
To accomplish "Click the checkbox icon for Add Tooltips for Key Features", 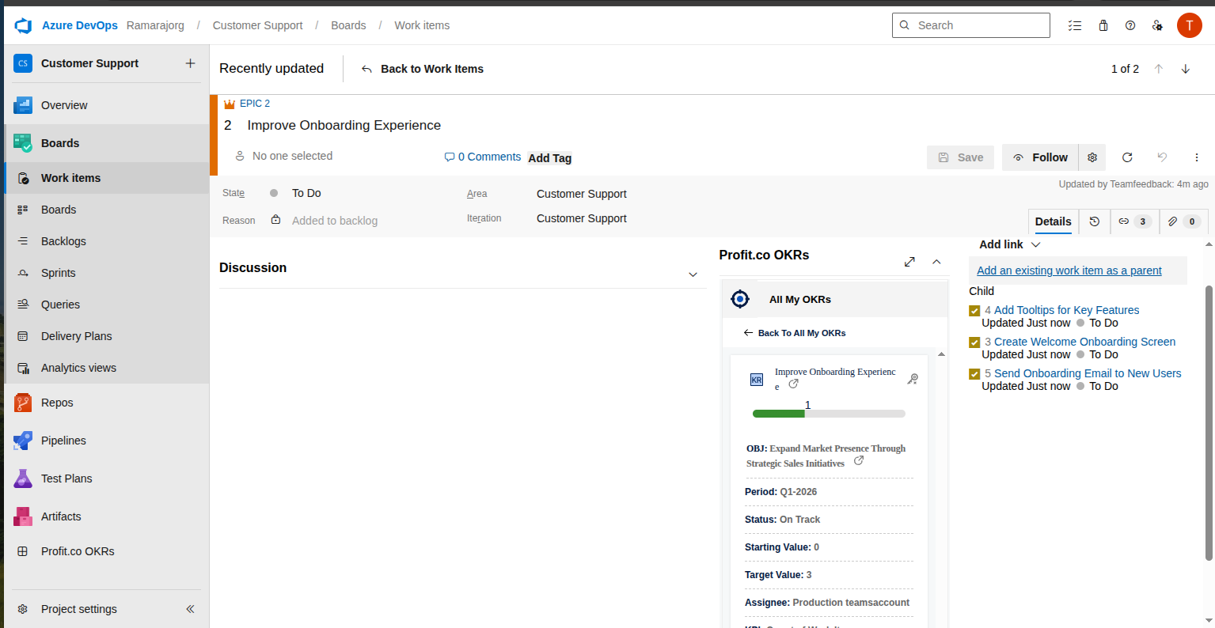I will 975,311.
